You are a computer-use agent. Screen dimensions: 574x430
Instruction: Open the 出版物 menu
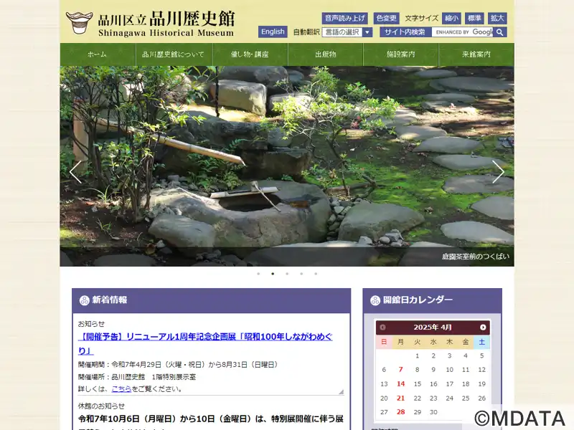pyautogui.click(x=326, y=54)
